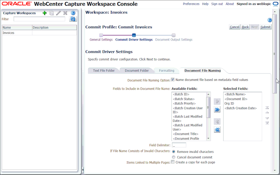Select <Batch Name> in Selected Fields
Viewport: 280px width, 175px height.
pyautogui.click(x=235, y=94)
